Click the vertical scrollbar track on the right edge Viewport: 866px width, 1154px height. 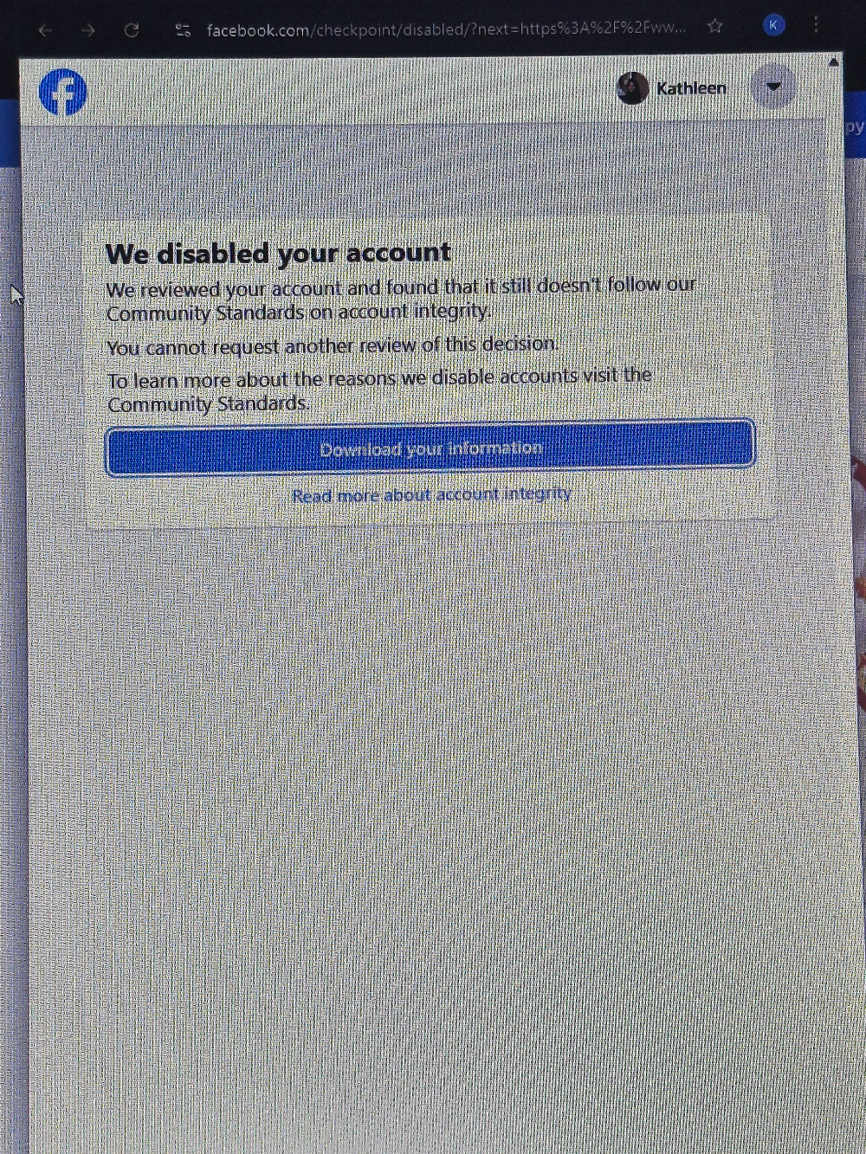[x=834, y=606]
